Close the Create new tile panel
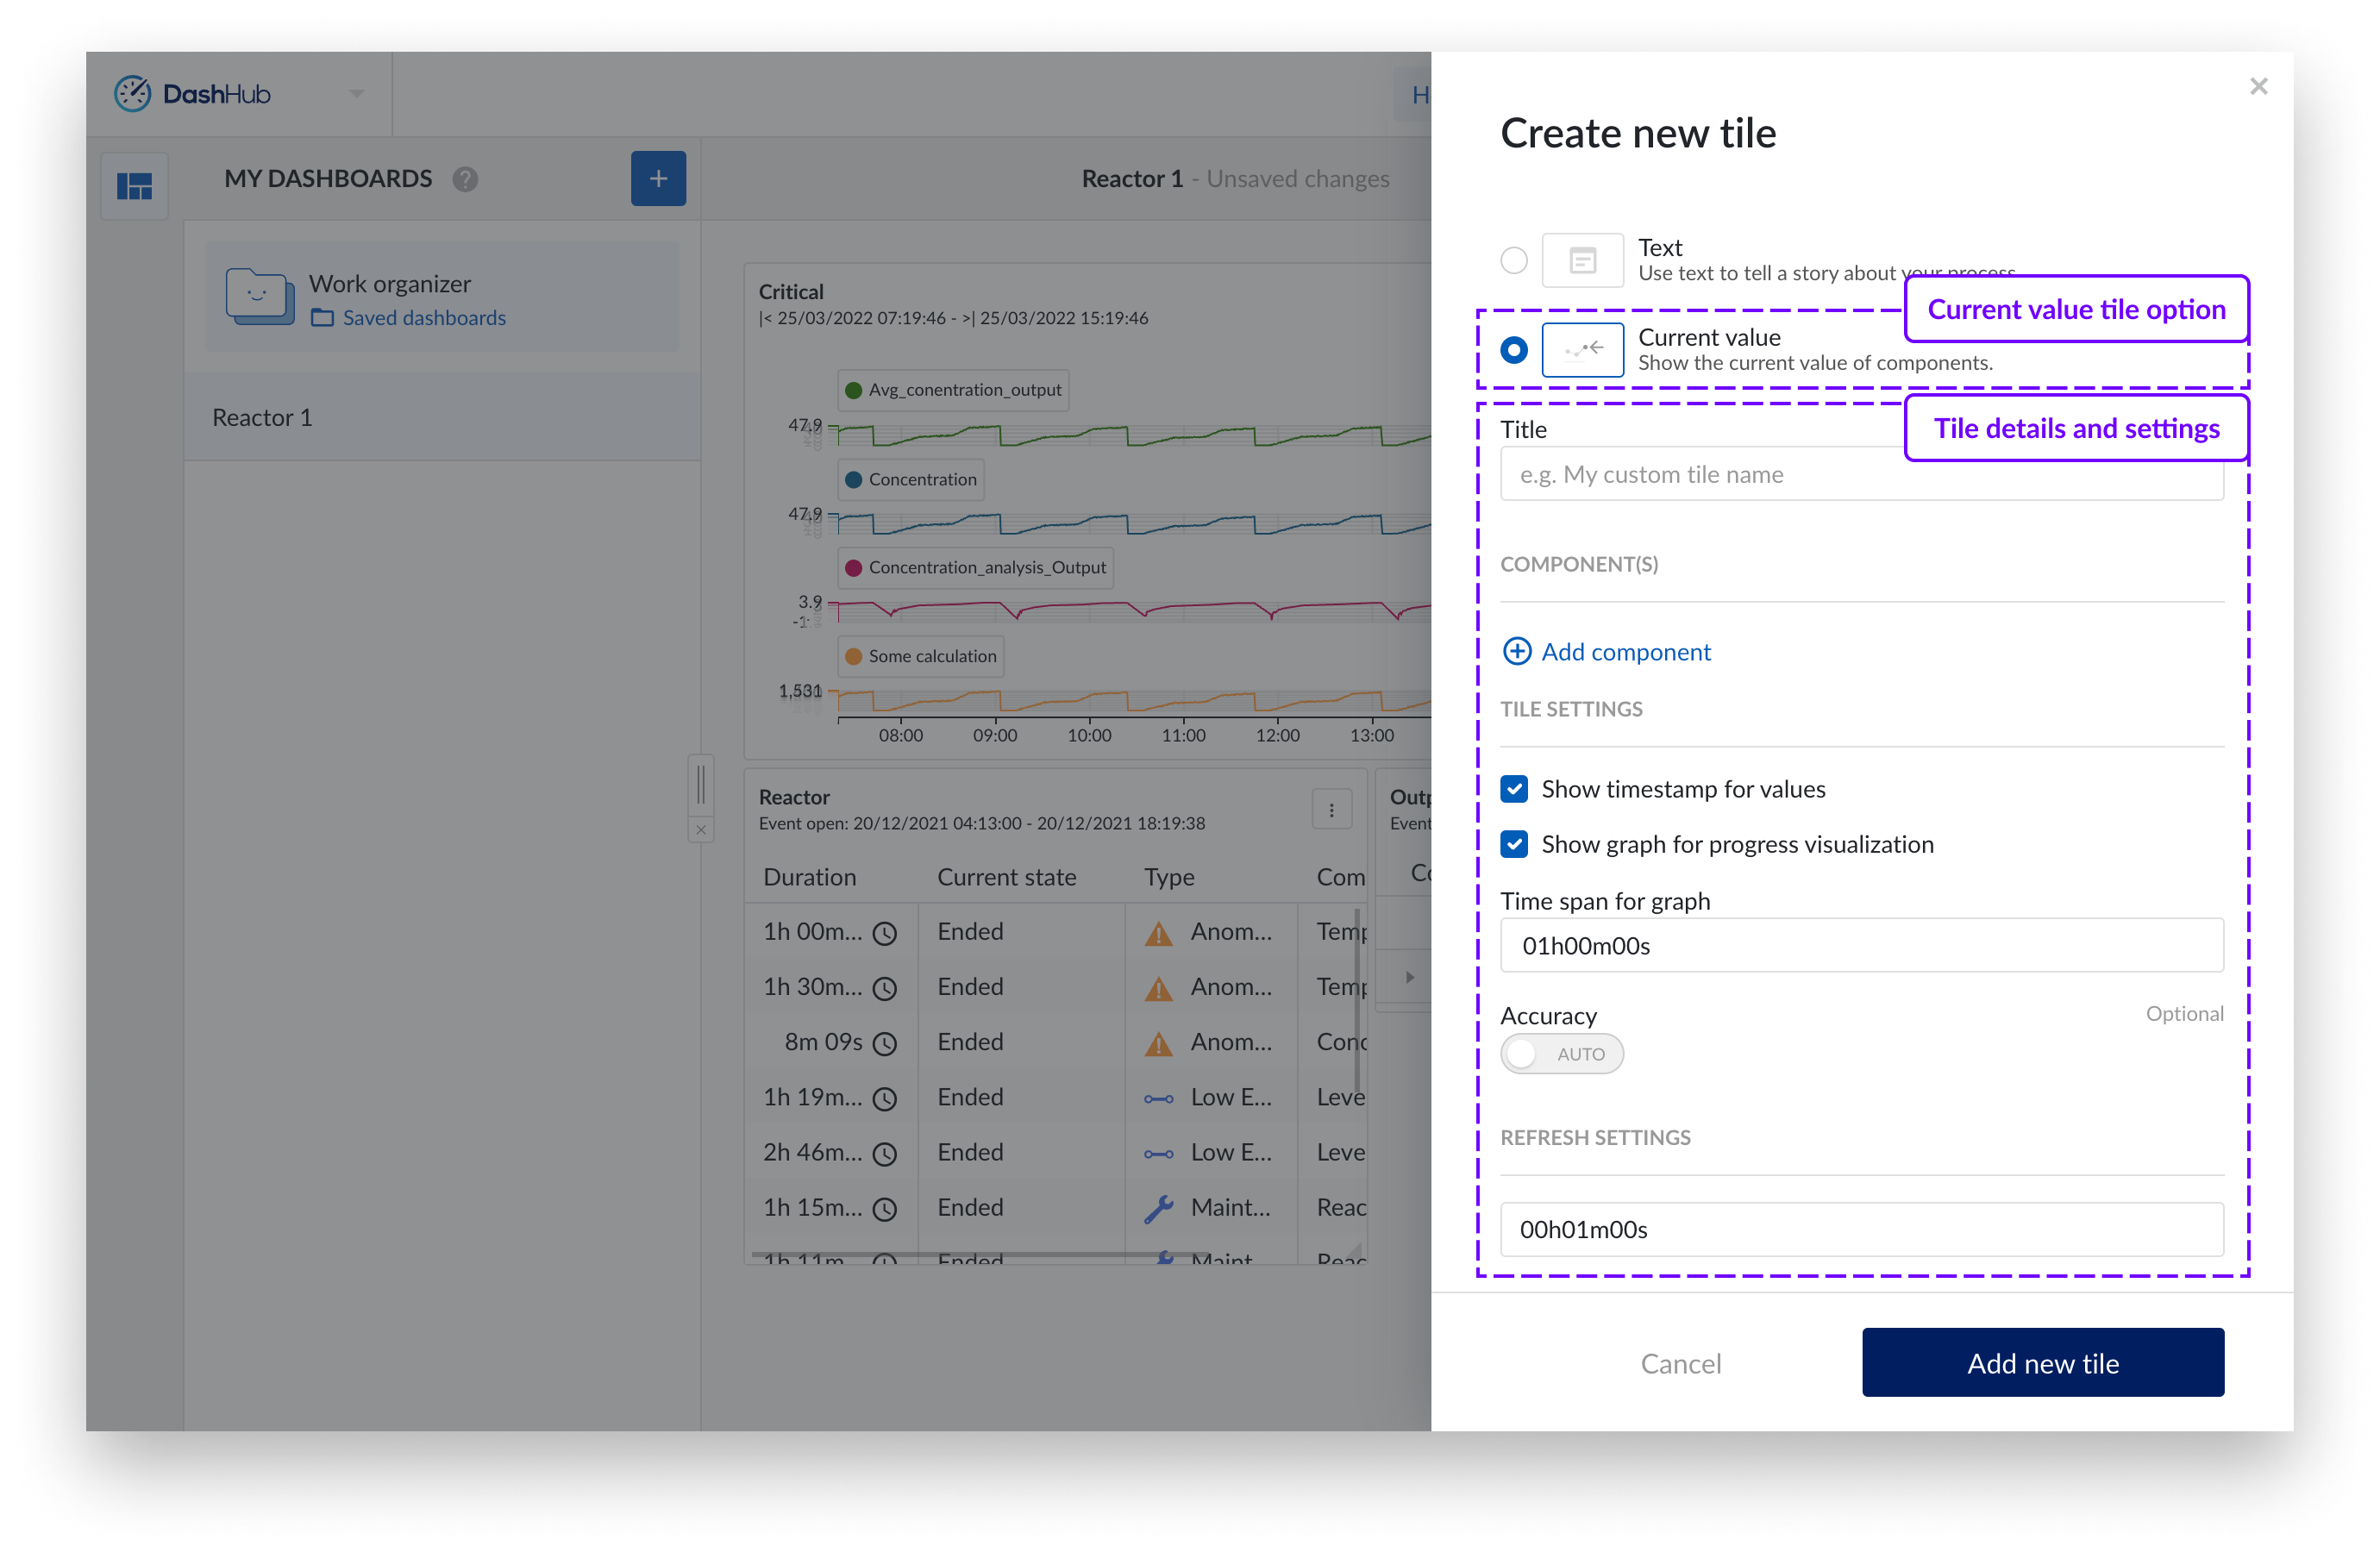Image resolution: width=2380 pixels, height=1552 pixels. (x=2258, y=87)
